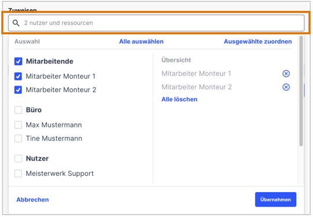Click the Mitarbeiter Monteur 1 label in list
Screen dimensions: 313x217
pos(61,76)
